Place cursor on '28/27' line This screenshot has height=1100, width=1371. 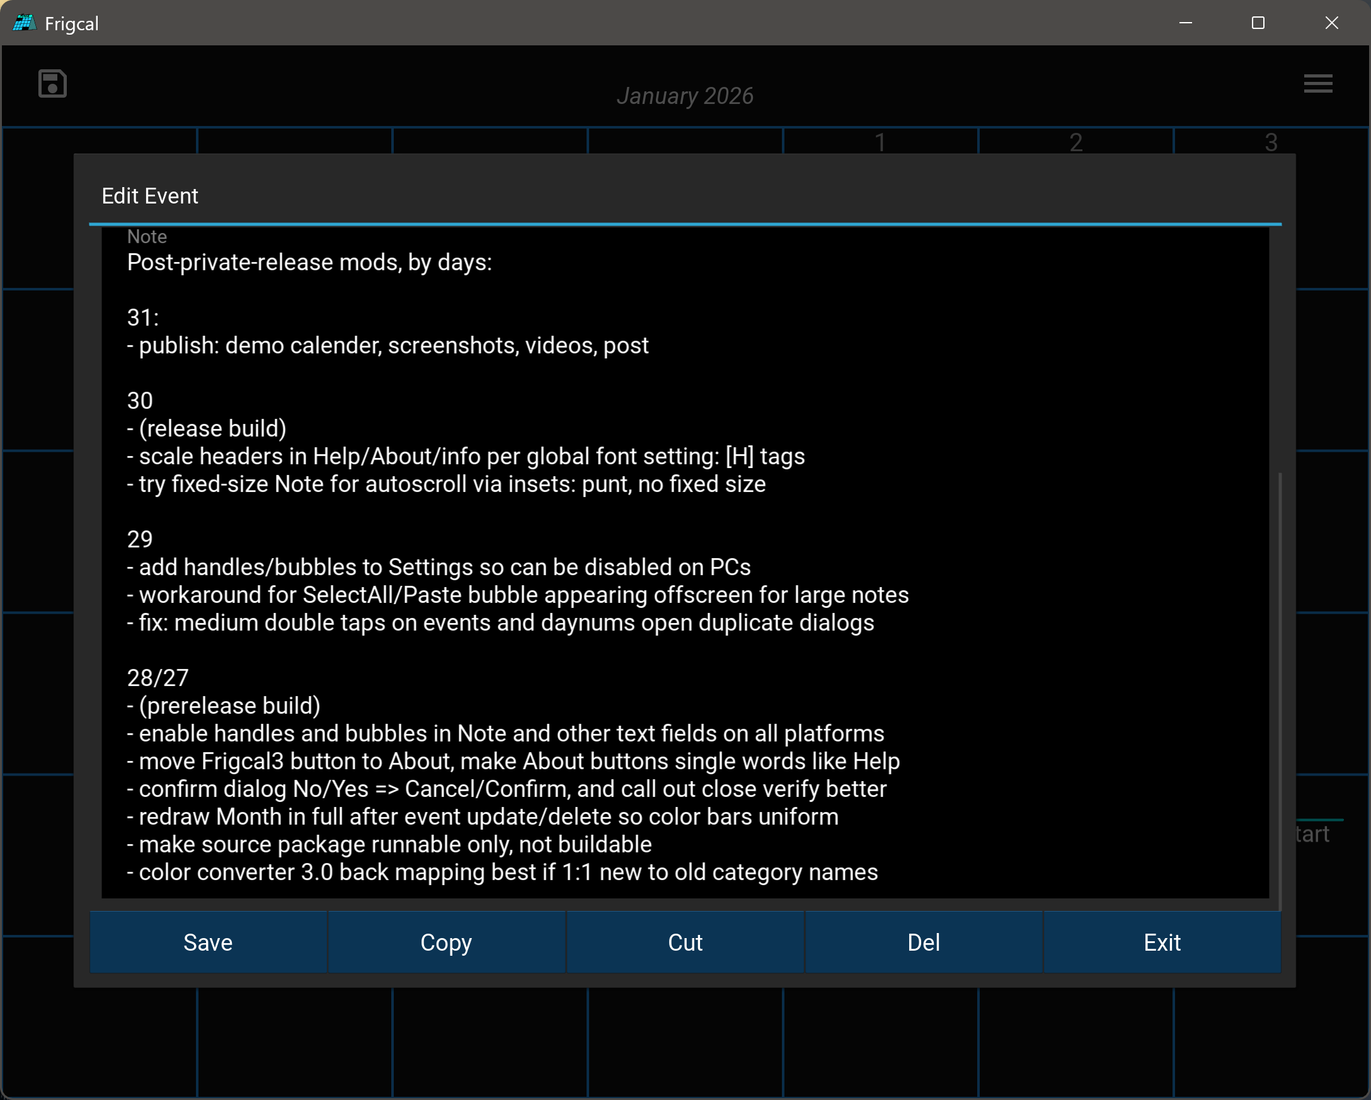(x=158, y=679)
